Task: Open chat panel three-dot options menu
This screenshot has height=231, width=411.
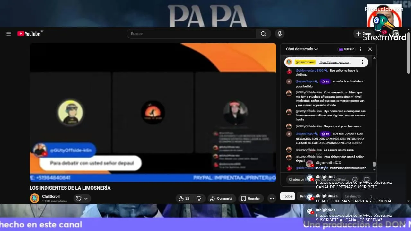Action: [x=360, y=49]
